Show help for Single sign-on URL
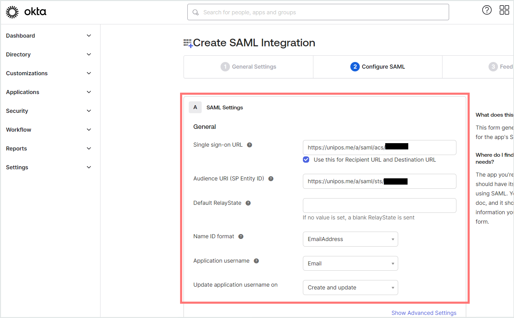The height and width of the screenshot is (318, 514). coord(249,145)
